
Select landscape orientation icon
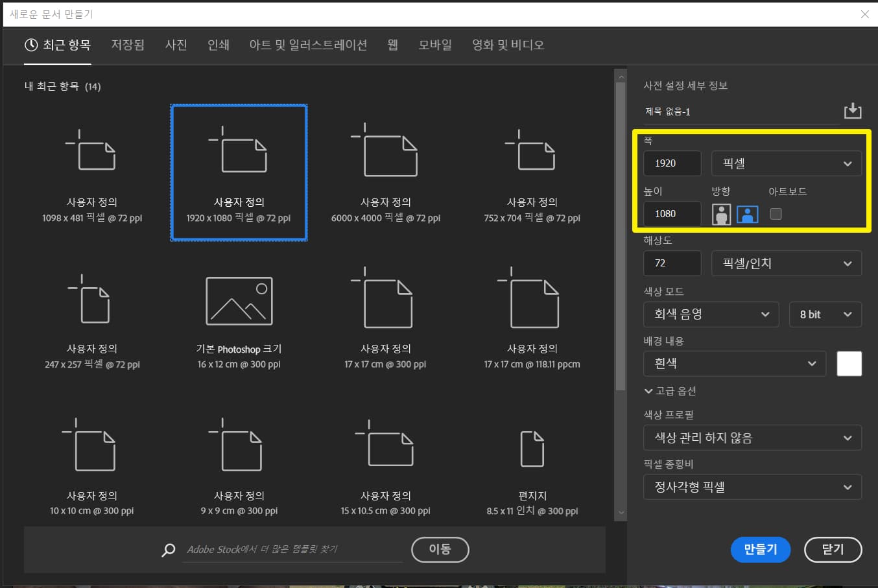[748, 214]
